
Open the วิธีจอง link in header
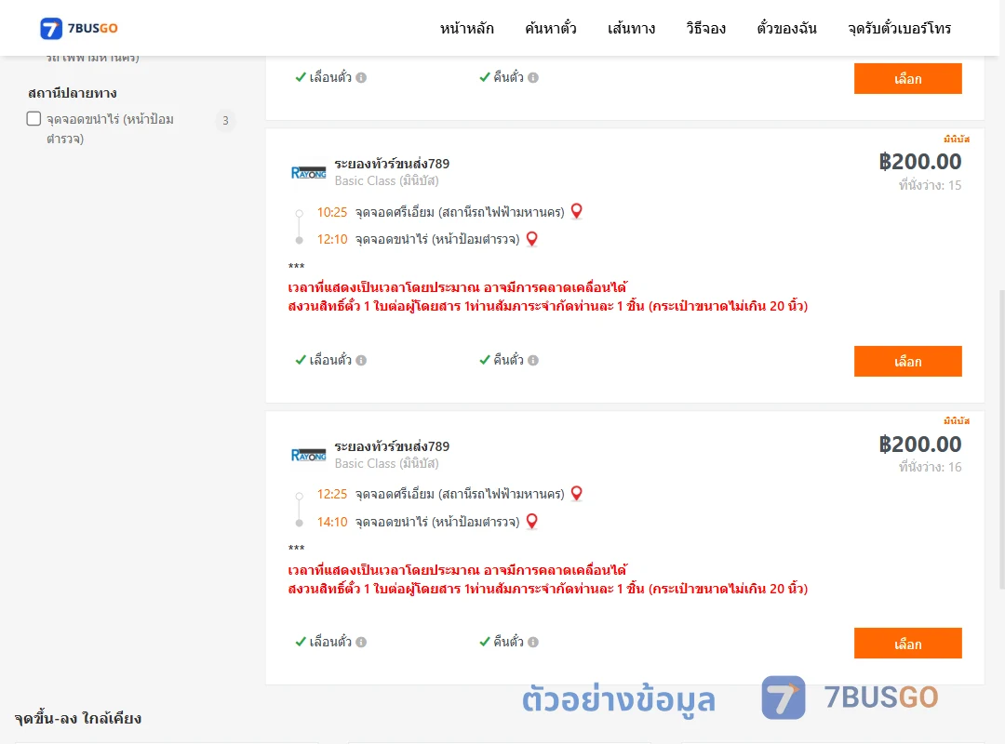tap(705, 28)
